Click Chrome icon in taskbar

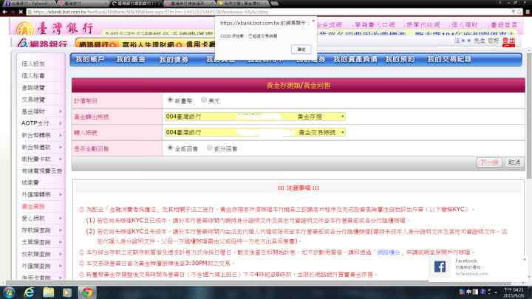point(87,292)
